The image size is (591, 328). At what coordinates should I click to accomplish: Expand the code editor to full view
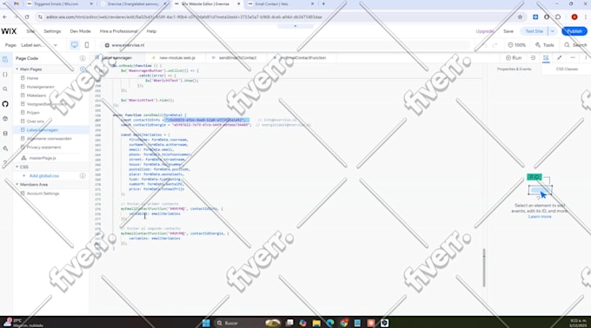(560, 58)
